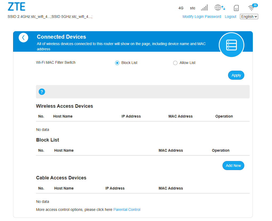Click the SIM card status icon
Image resolution: width=272 pixels, height=221 pixels.
pos(236,8)
